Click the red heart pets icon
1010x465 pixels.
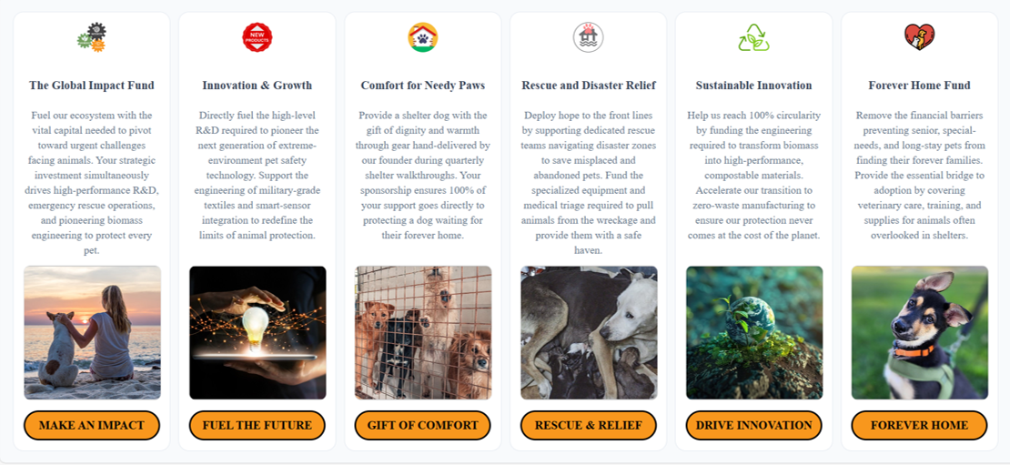(919, 37)
